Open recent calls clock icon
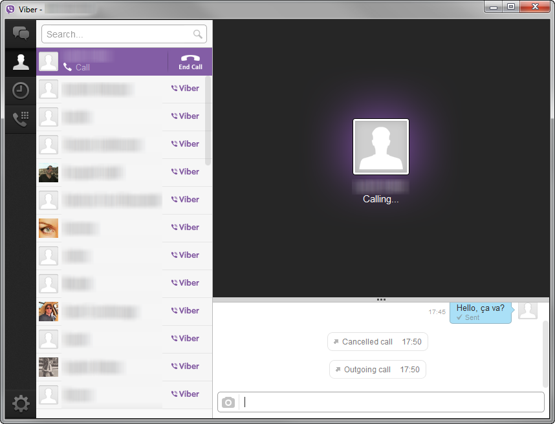The height and width of the screenshot is (424, 555). [x=21, y=90]
